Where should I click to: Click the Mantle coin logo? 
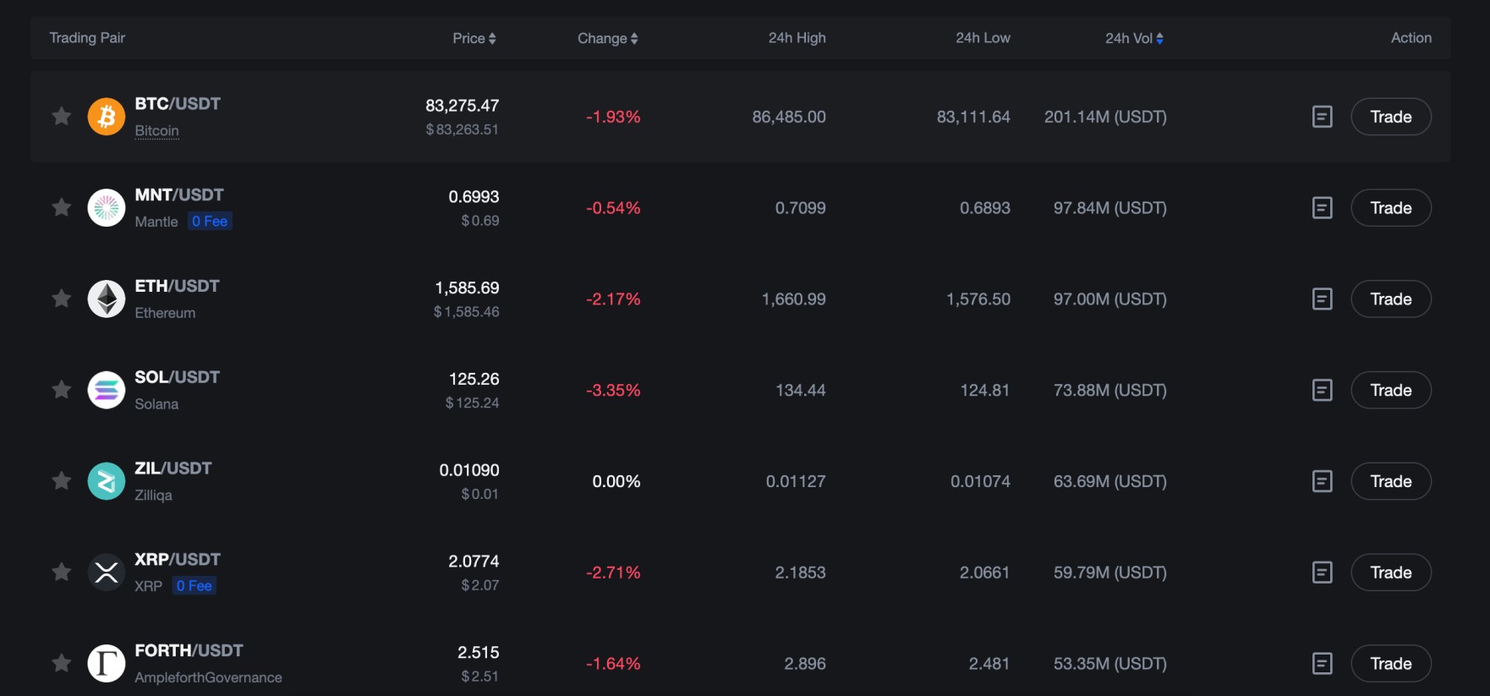pos(107,207)
